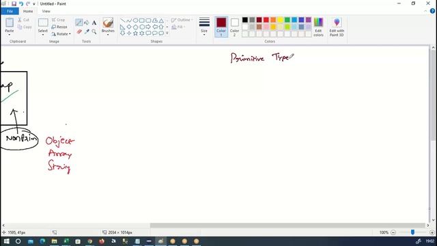Choose the Line shape
Screen dimensions: 437x246
point(123,20)
